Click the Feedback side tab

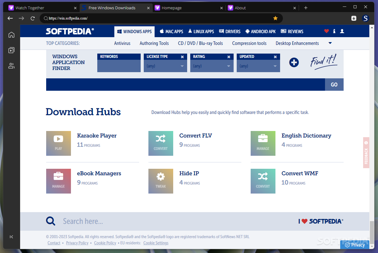tap(366, 152)
